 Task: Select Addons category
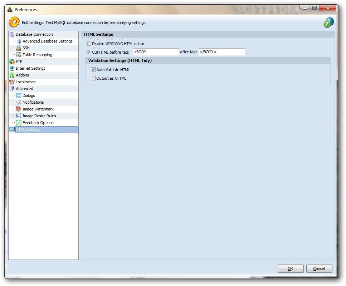coord(22,75)
